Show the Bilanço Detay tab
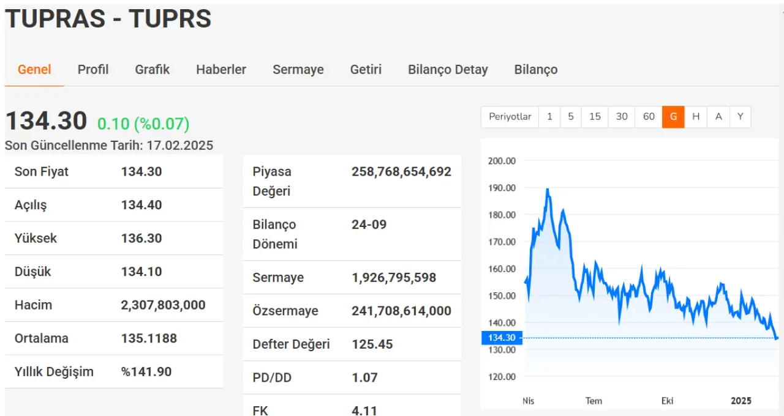This screenshot has height=416, width=784. pyautogui.click(x=448, y=70)
